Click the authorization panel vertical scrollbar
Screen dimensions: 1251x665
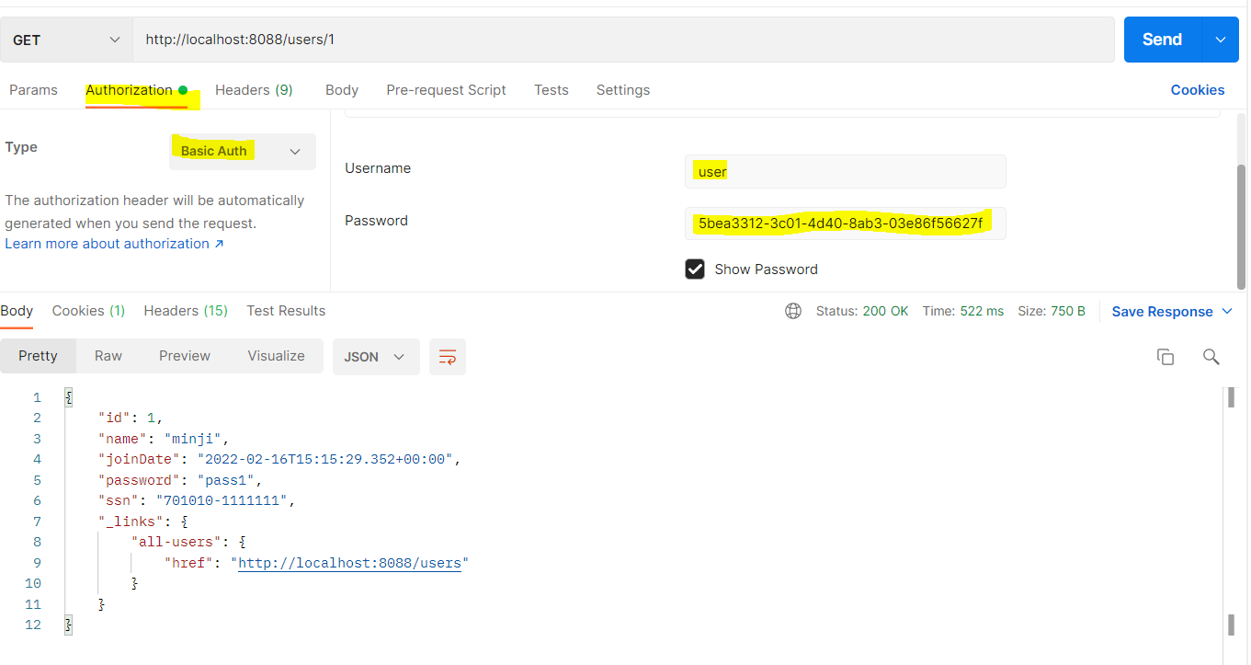pyautogui.click(x=1242, y=226)
